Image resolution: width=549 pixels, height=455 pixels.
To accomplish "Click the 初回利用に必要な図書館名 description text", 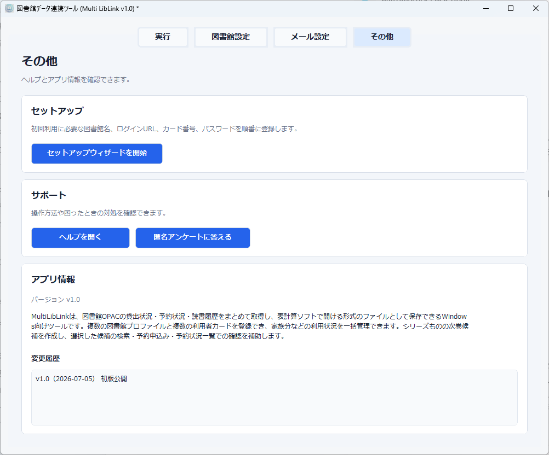I will click(x=164, y=129).
